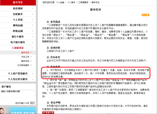Screen dimensions: 157x114
Task: Click the 您还可输入30字 counter text
Action: click(x=22, y=103)
